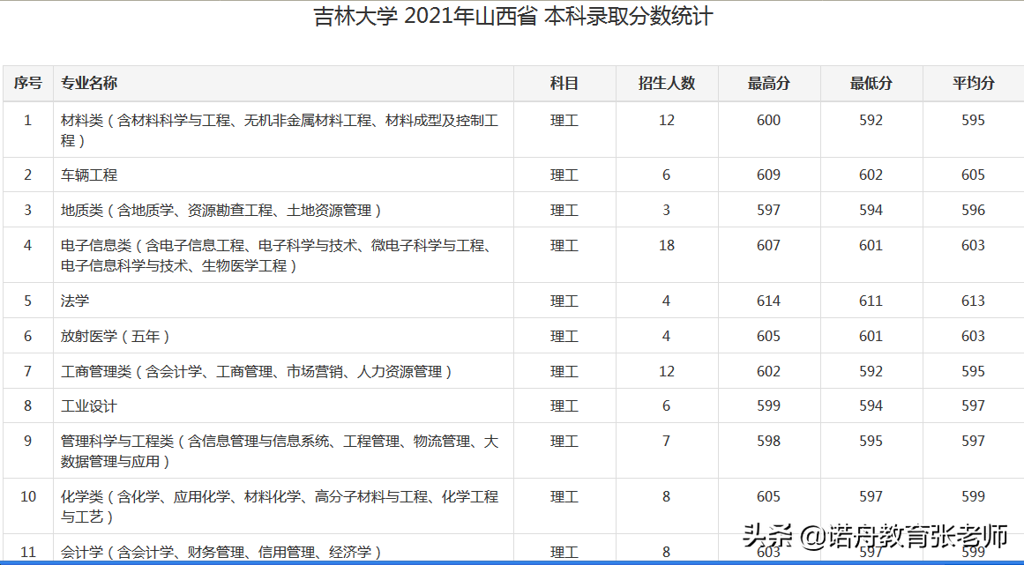Click highest score 602 for 工商管理类
The image size is (1024, 565).
point(768,371)
